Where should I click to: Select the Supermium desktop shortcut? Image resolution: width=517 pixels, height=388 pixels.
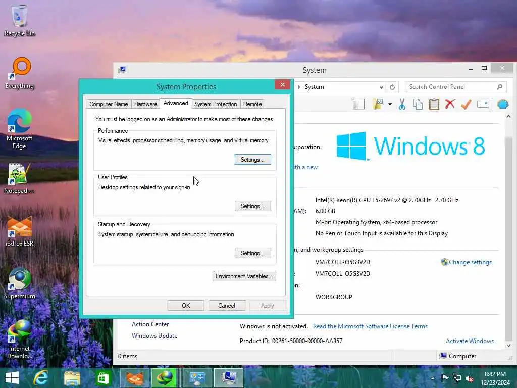20,283
